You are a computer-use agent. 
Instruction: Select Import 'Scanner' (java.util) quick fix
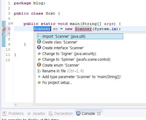(80, 36)
